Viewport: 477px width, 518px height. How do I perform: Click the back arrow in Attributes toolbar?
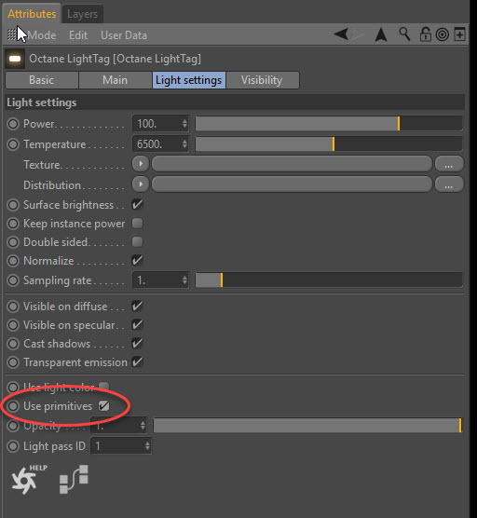coord(341,34)
